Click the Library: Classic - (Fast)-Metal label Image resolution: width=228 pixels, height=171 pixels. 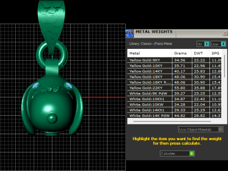(x=151, y=44)
